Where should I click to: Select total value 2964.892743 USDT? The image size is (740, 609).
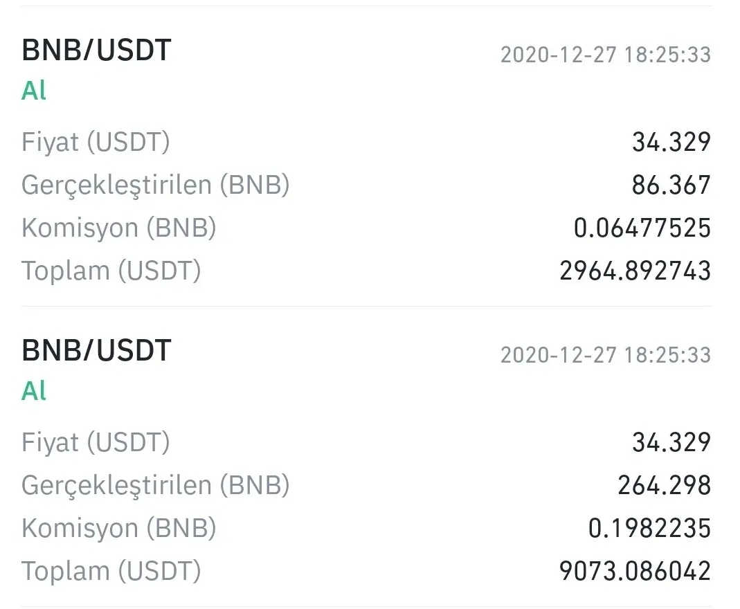(635, 271)
